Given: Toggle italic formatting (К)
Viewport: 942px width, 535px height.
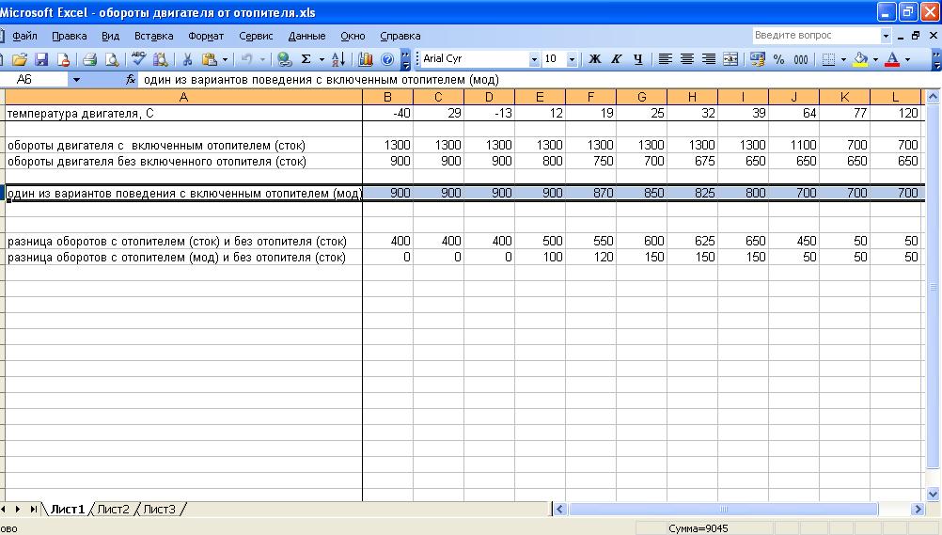Looking at the screenshot, I should [617, 59].
